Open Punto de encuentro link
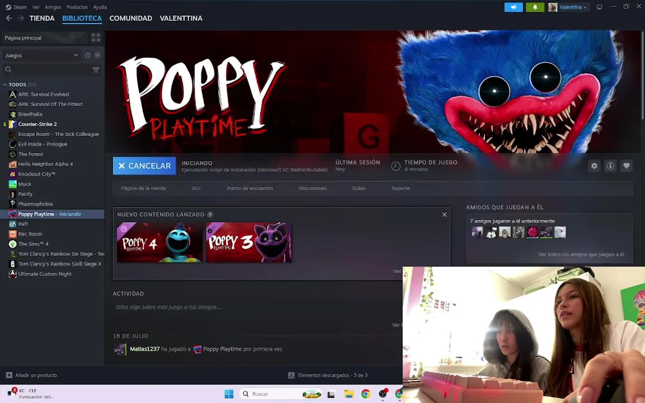This screenshot has width=645, height=403. (250, 188)
